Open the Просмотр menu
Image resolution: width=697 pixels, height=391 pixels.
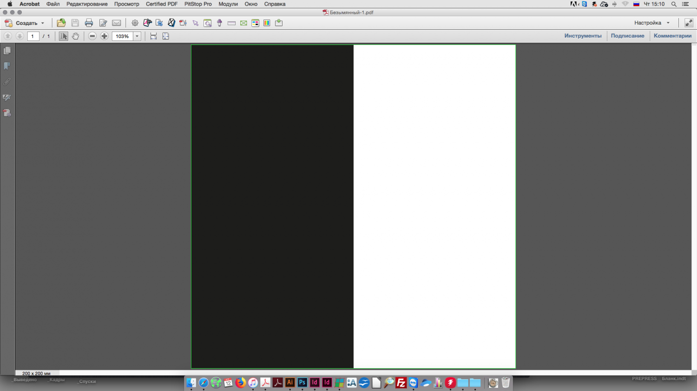point(126,4)
